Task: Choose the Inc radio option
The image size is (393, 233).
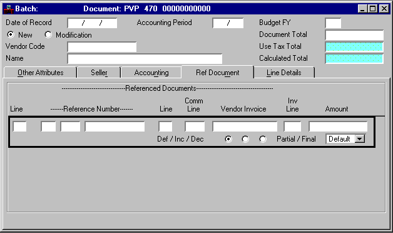Action: point(245,139)
